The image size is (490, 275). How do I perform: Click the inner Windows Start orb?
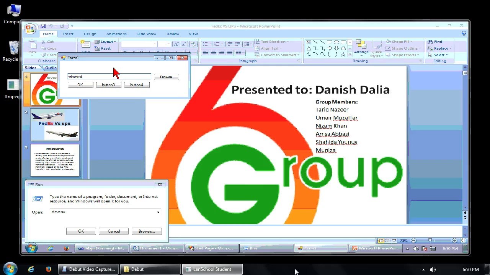click(32, 248)
